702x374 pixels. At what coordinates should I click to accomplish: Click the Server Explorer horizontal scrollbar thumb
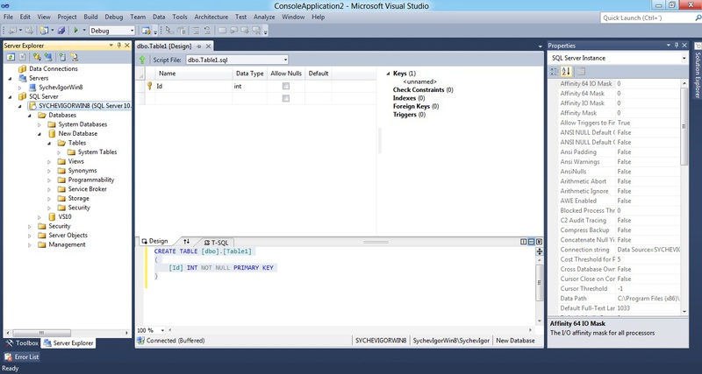[41, 333]
